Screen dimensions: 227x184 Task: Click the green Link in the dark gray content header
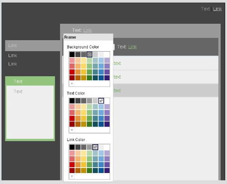tap(132, 47)
